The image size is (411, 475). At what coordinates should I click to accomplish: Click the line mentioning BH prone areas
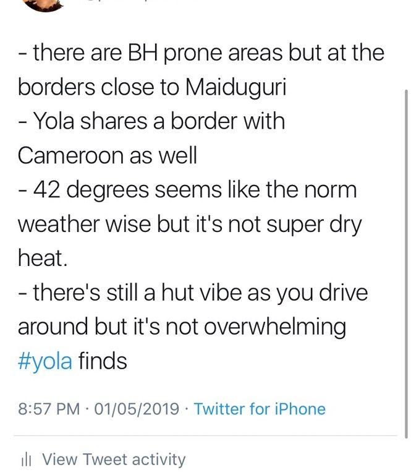201,53
